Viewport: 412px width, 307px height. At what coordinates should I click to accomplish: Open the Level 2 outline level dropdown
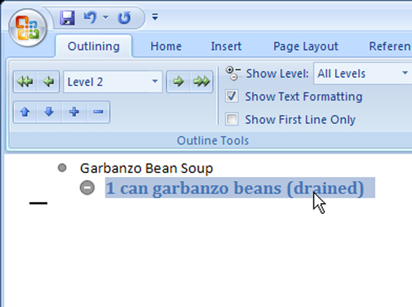113,82
